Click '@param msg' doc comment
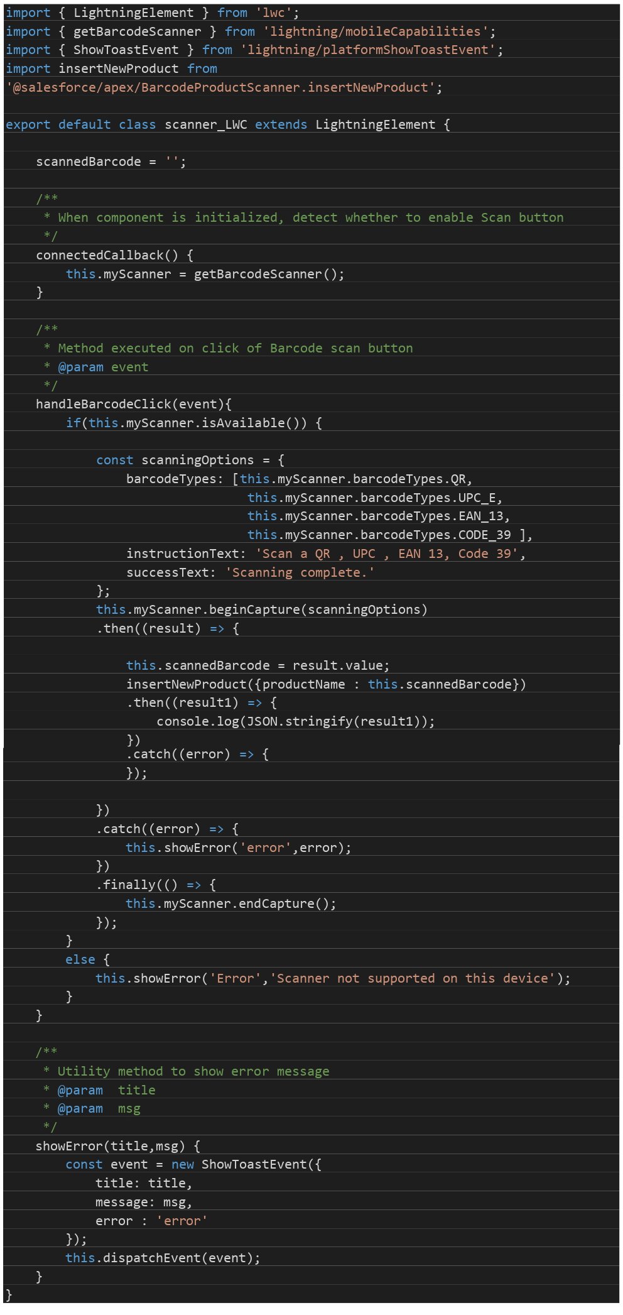623x1315 pixels. point(92,1109)
